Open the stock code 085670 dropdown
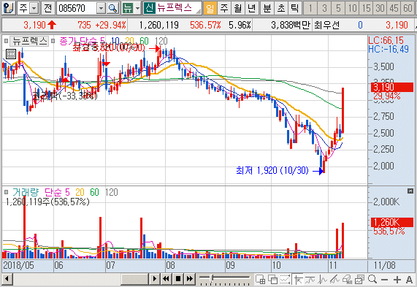The width and height of the screenshot is (417, 287). [x=101, y=8]
